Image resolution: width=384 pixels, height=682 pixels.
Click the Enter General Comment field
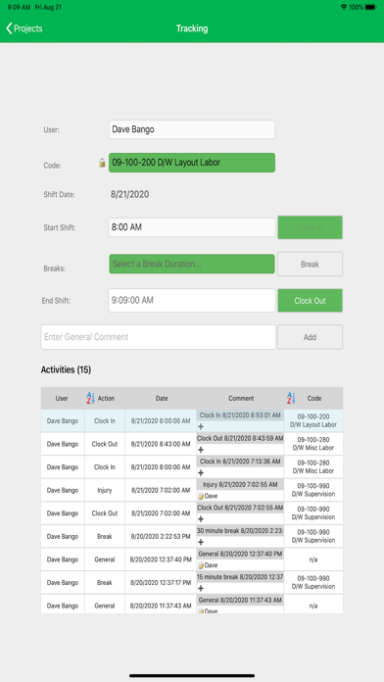coord(159,337)
